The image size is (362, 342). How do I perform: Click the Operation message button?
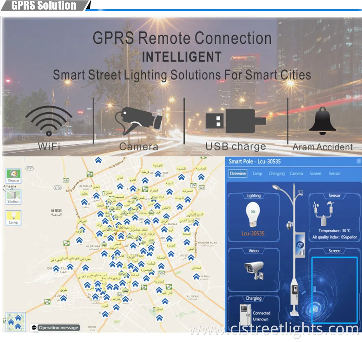(x=58, y=328)
